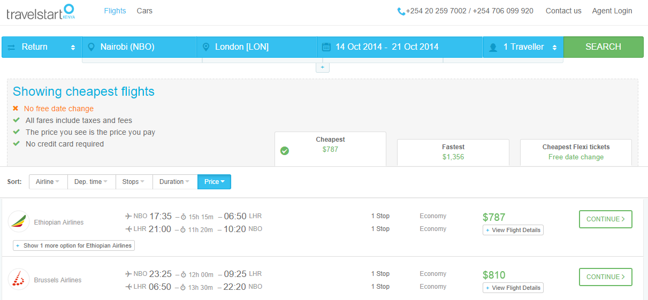Click the stopwatch icon beside 11h 20m
Viewport: 648px width, 300px height.
pos(183,229)
